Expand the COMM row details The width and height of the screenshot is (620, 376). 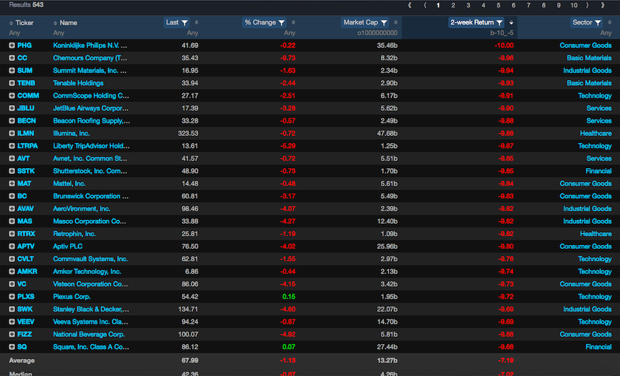point(12,96)
